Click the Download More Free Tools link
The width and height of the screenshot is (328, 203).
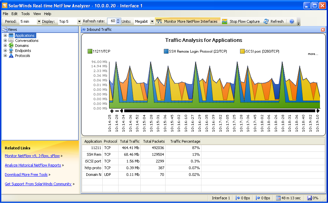coord(26,175)
